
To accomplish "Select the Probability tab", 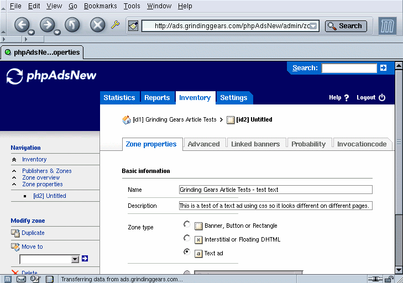I will (x=308, y=144).
